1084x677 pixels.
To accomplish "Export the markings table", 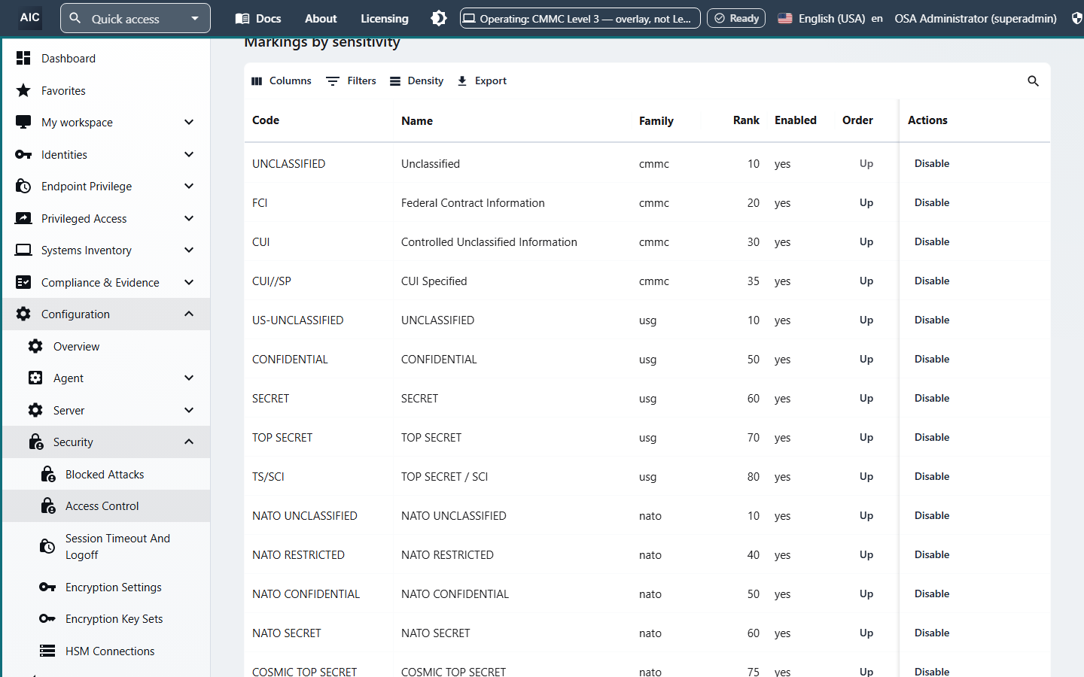I will pos(482,80).
